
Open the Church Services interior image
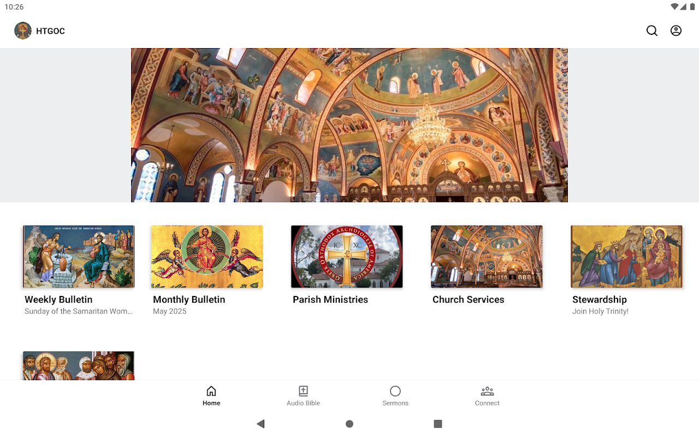coord(487,257)
